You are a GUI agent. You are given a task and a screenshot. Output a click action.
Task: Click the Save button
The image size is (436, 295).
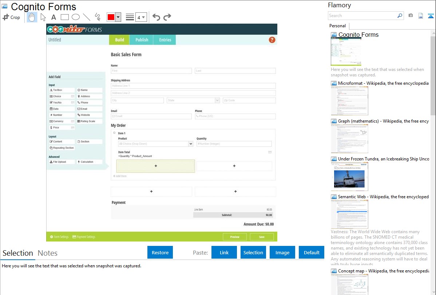pos(262,237)
